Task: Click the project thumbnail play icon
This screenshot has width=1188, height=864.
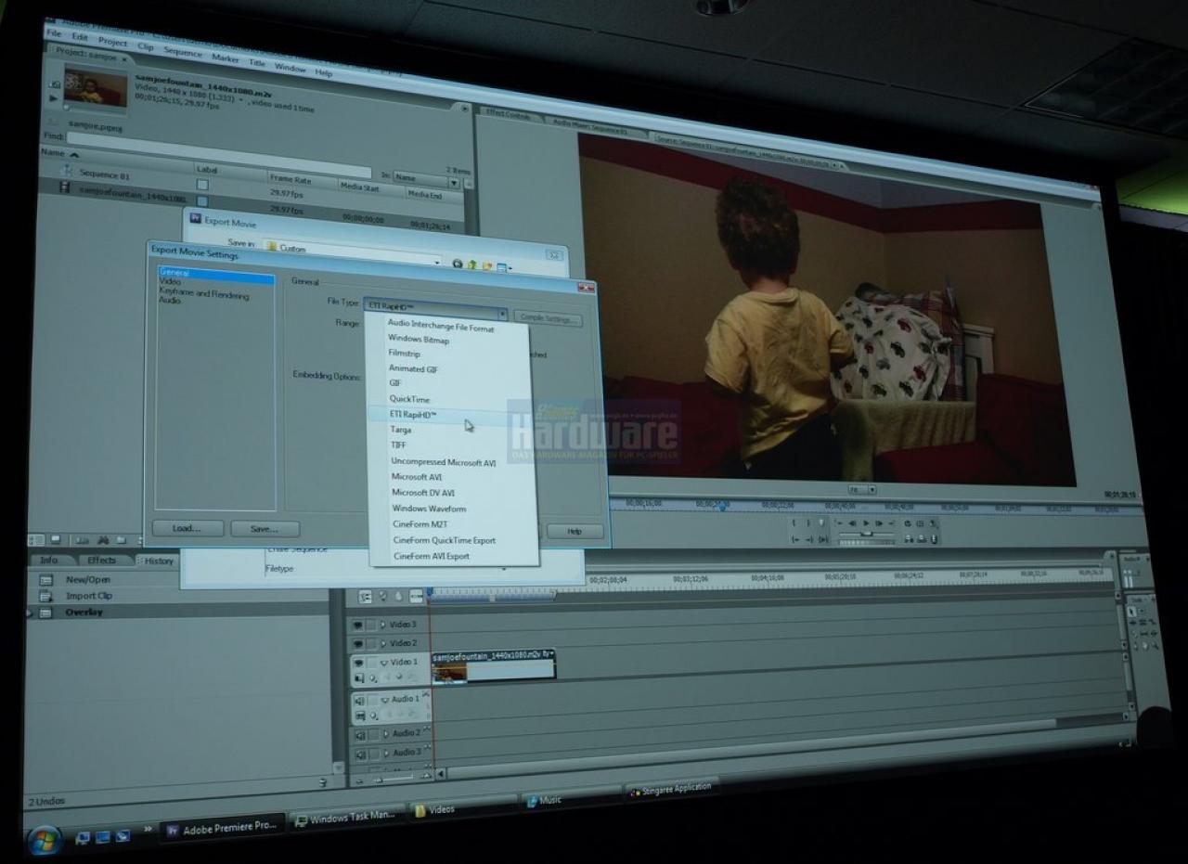Action: tap(53, 97)
